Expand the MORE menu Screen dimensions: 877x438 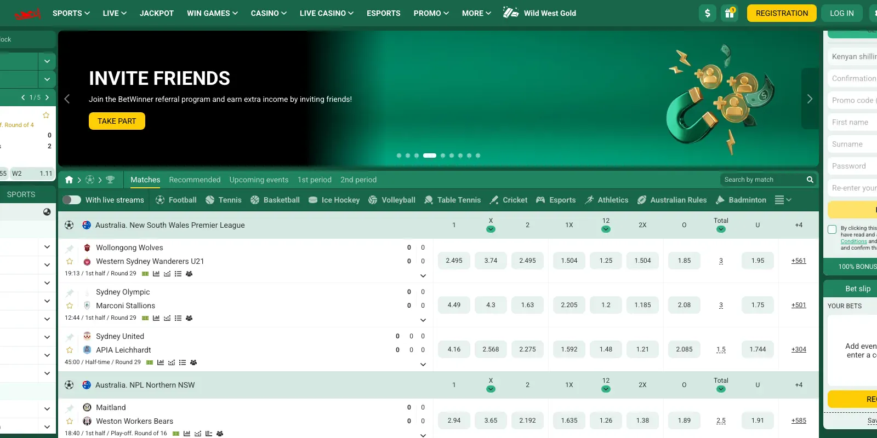click(476, 13)
